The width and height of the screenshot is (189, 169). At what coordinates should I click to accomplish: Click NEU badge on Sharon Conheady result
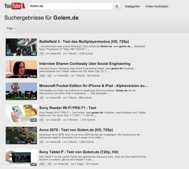coord(42,76)
